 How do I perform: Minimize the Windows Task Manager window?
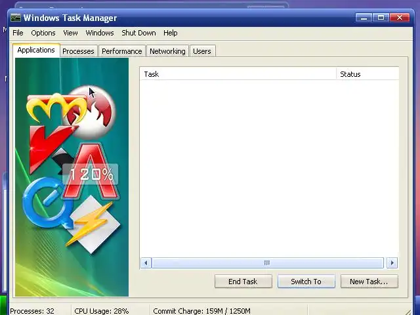(x=364, y=18)
